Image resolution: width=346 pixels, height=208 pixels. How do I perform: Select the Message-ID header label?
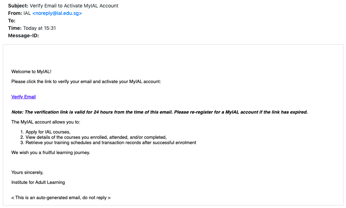23,35
